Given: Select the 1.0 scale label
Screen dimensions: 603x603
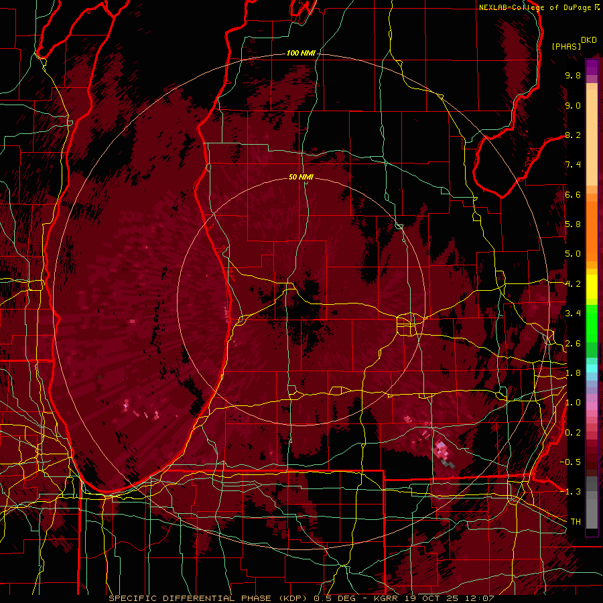Looking at the screenshot, I should [x=573, y=403].
